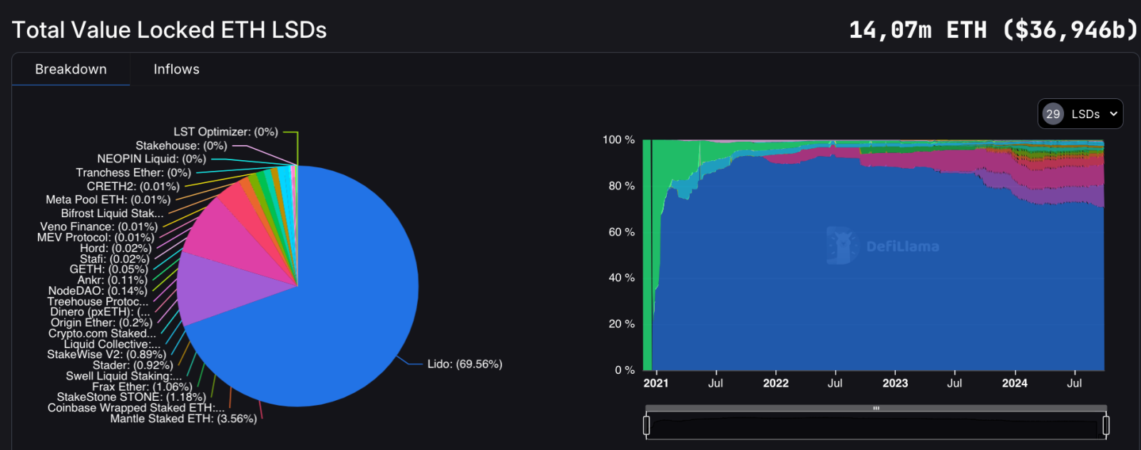Screen dimensions: 1141x450
Task: Click the LST Optimizer: (0%) label
Action: [225, 132]
